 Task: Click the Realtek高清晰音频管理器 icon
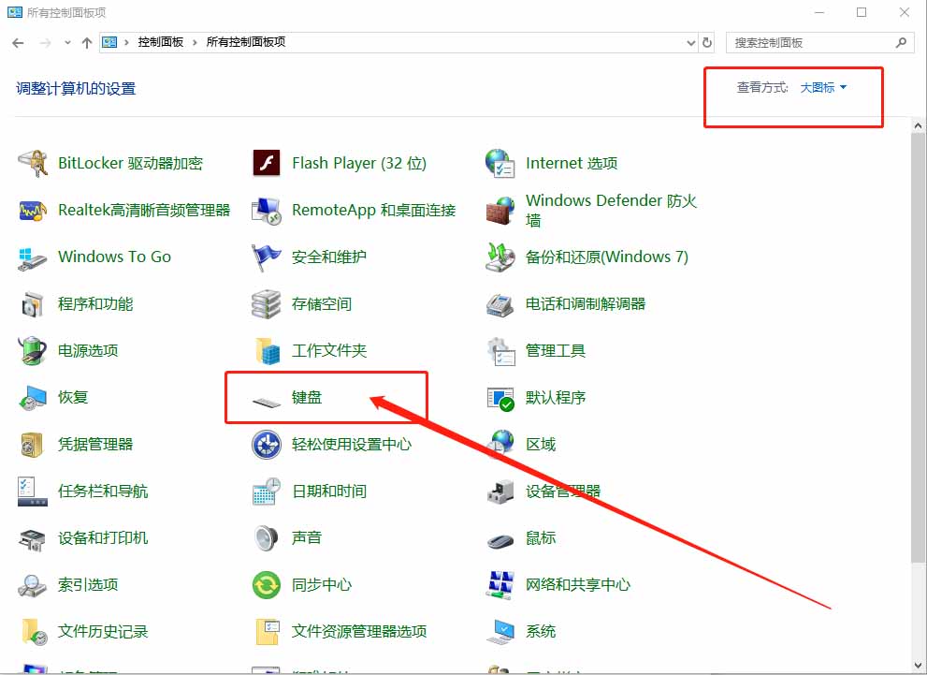(x=33, y=211)
